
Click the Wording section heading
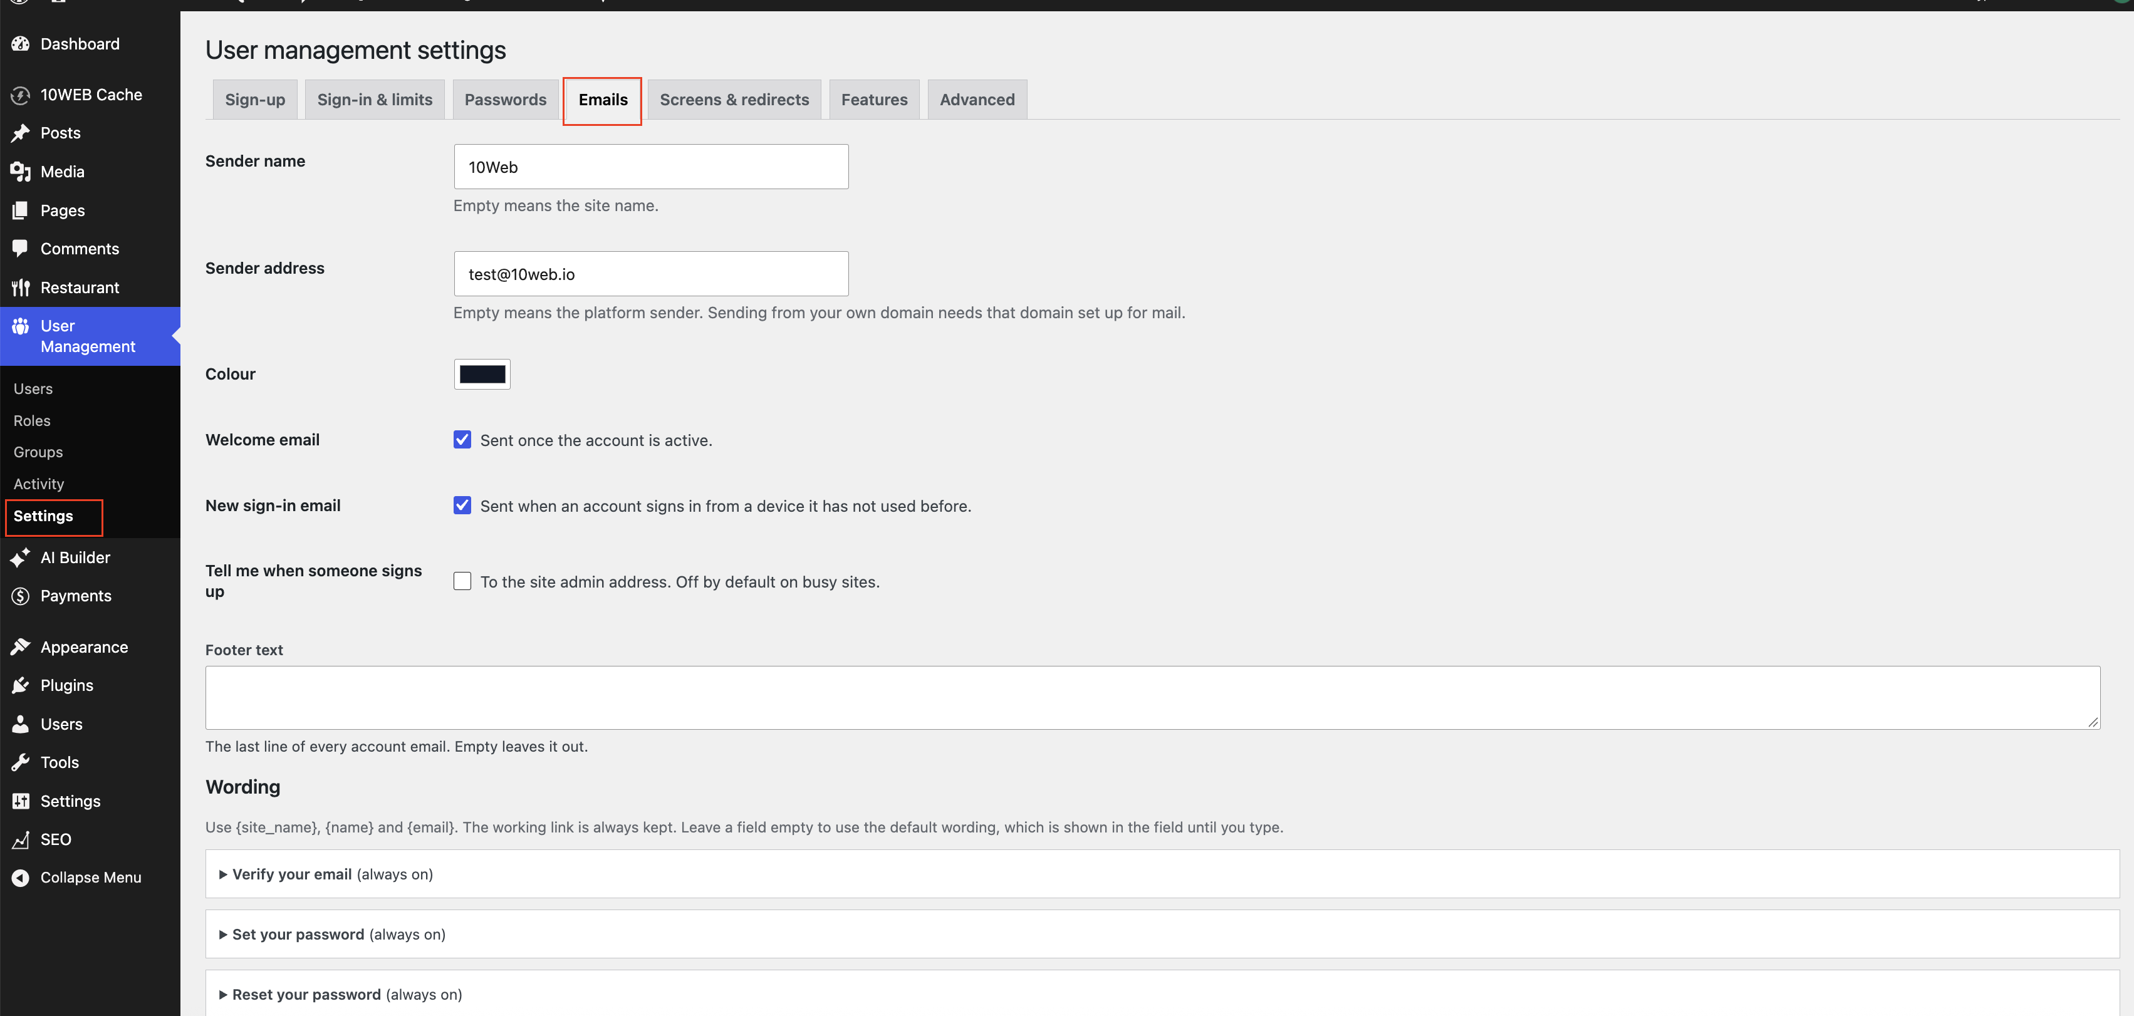[x=242, y=787]
